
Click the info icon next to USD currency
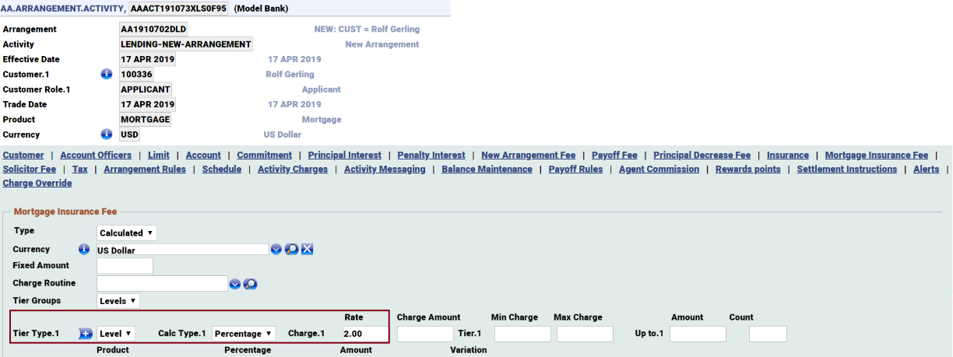pos(107,135)
